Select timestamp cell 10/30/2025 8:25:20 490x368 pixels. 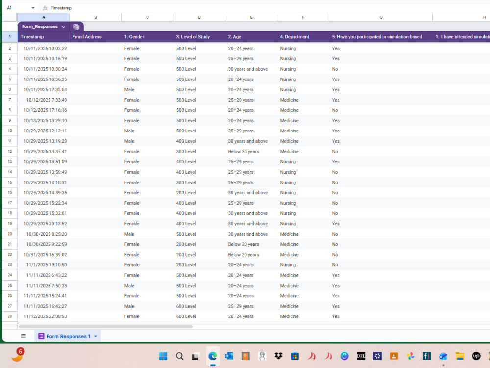coord(44,234)
